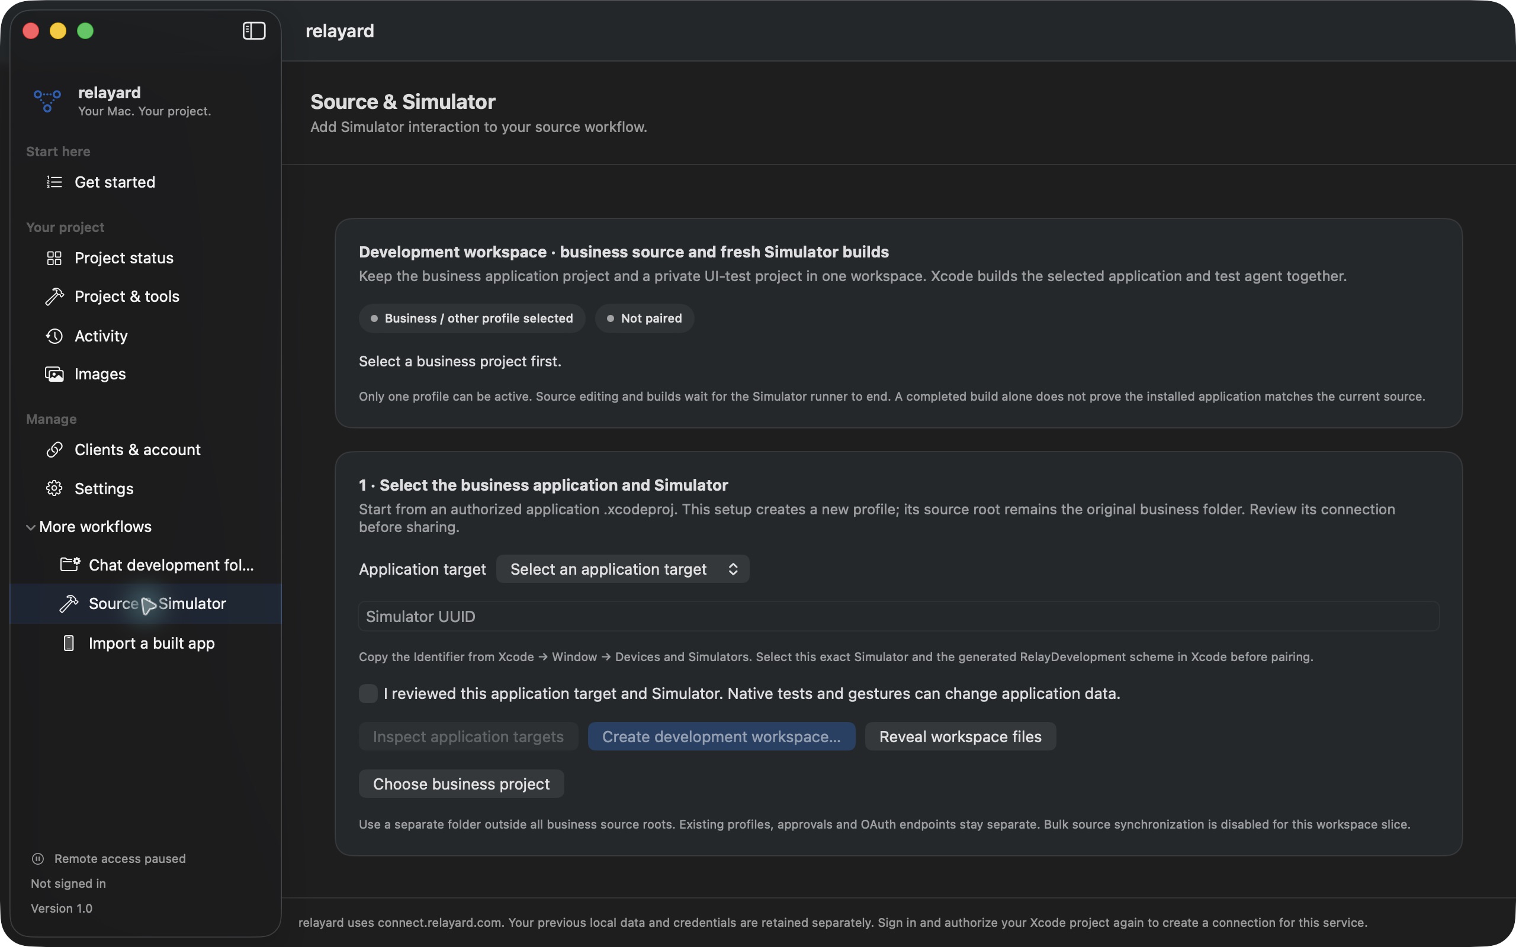Focus the Simulator UUID input field

(x=898, y=616)
